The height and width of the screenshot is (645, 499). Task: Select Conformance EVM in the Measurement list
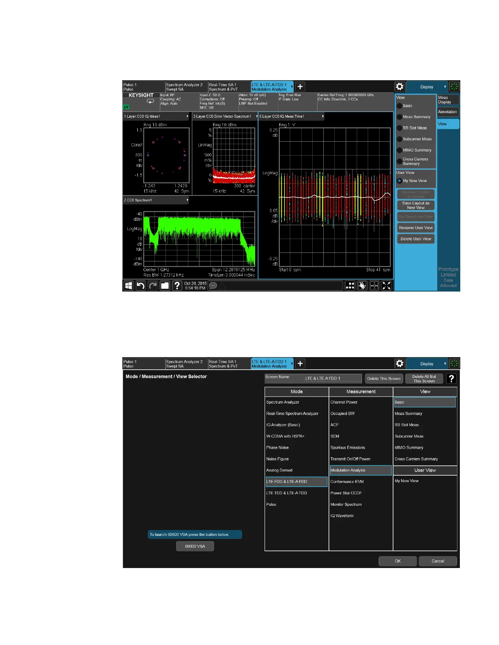pyautogui.click(x=347, y=482)
